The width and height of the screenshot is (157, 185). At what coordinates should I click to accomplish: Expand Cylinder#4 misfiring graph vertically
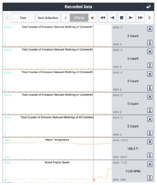(150, 110)
